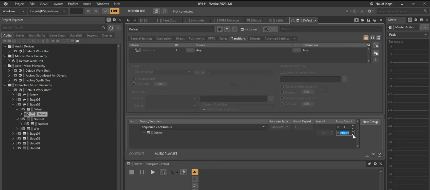Click the New Group button

point(370,122)
